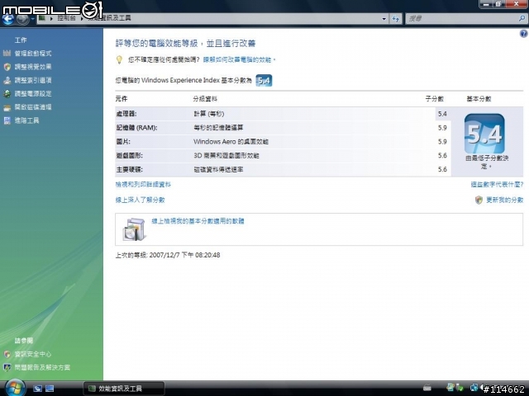Open the 瞭解如何改善電腦的效能 help link
The height and width of the screenshot is (396, 529).
[x=239, y=59]
